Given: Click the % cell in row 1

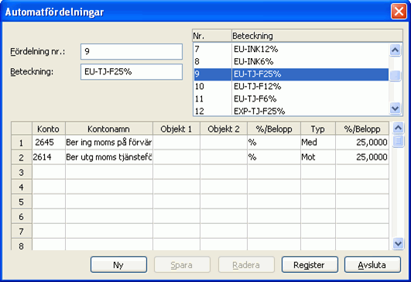Looking at the screenshot, I should pyautogui.click(x=274, y=143).
